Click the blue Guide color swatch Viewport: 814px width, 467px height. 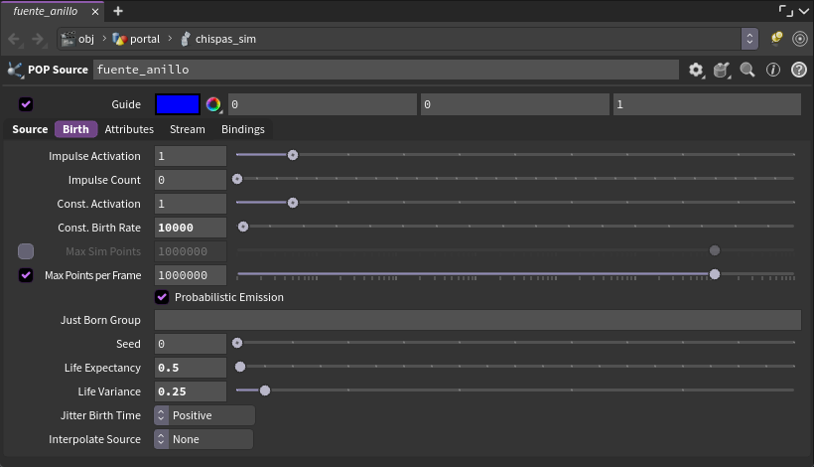coord(178,104)
